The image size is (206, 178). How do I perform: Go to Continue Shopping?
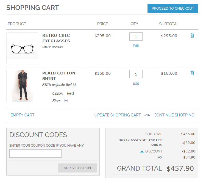(174, 115)
